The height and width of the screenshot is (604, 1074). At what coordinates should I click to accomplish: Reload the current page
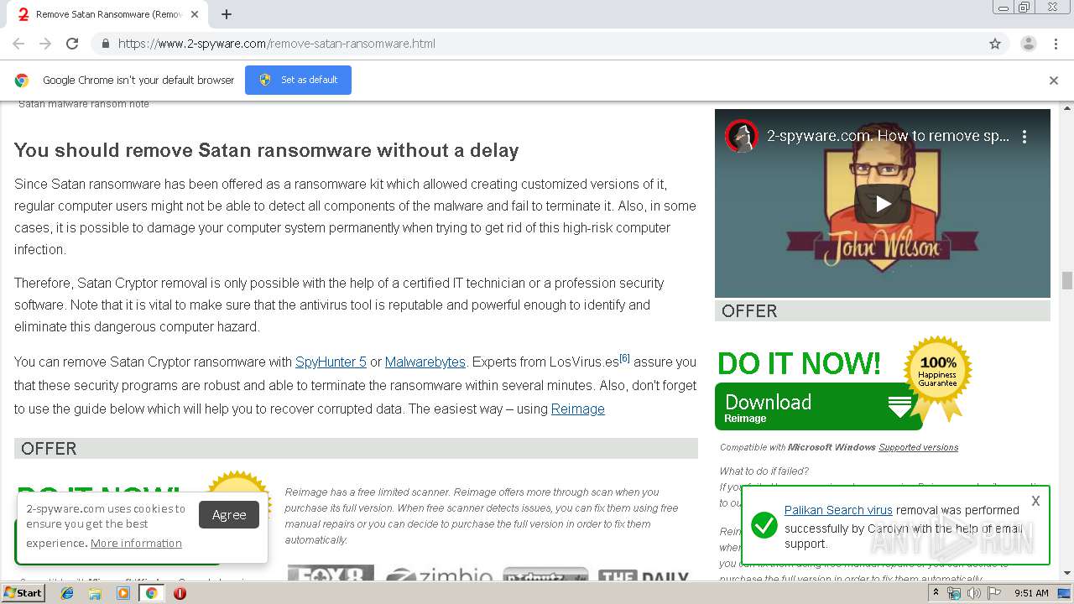tap(72, 44)
